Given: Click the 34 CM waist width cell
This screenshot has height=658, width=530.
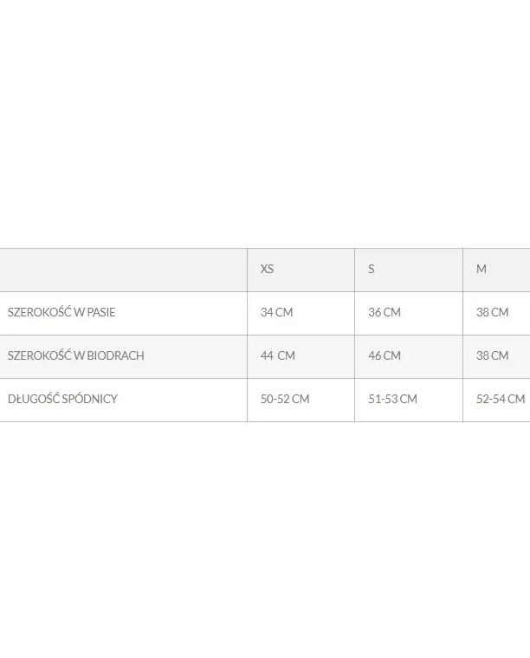Looking at the screenshot, I should pyautogui.click(x=277, y=312).
